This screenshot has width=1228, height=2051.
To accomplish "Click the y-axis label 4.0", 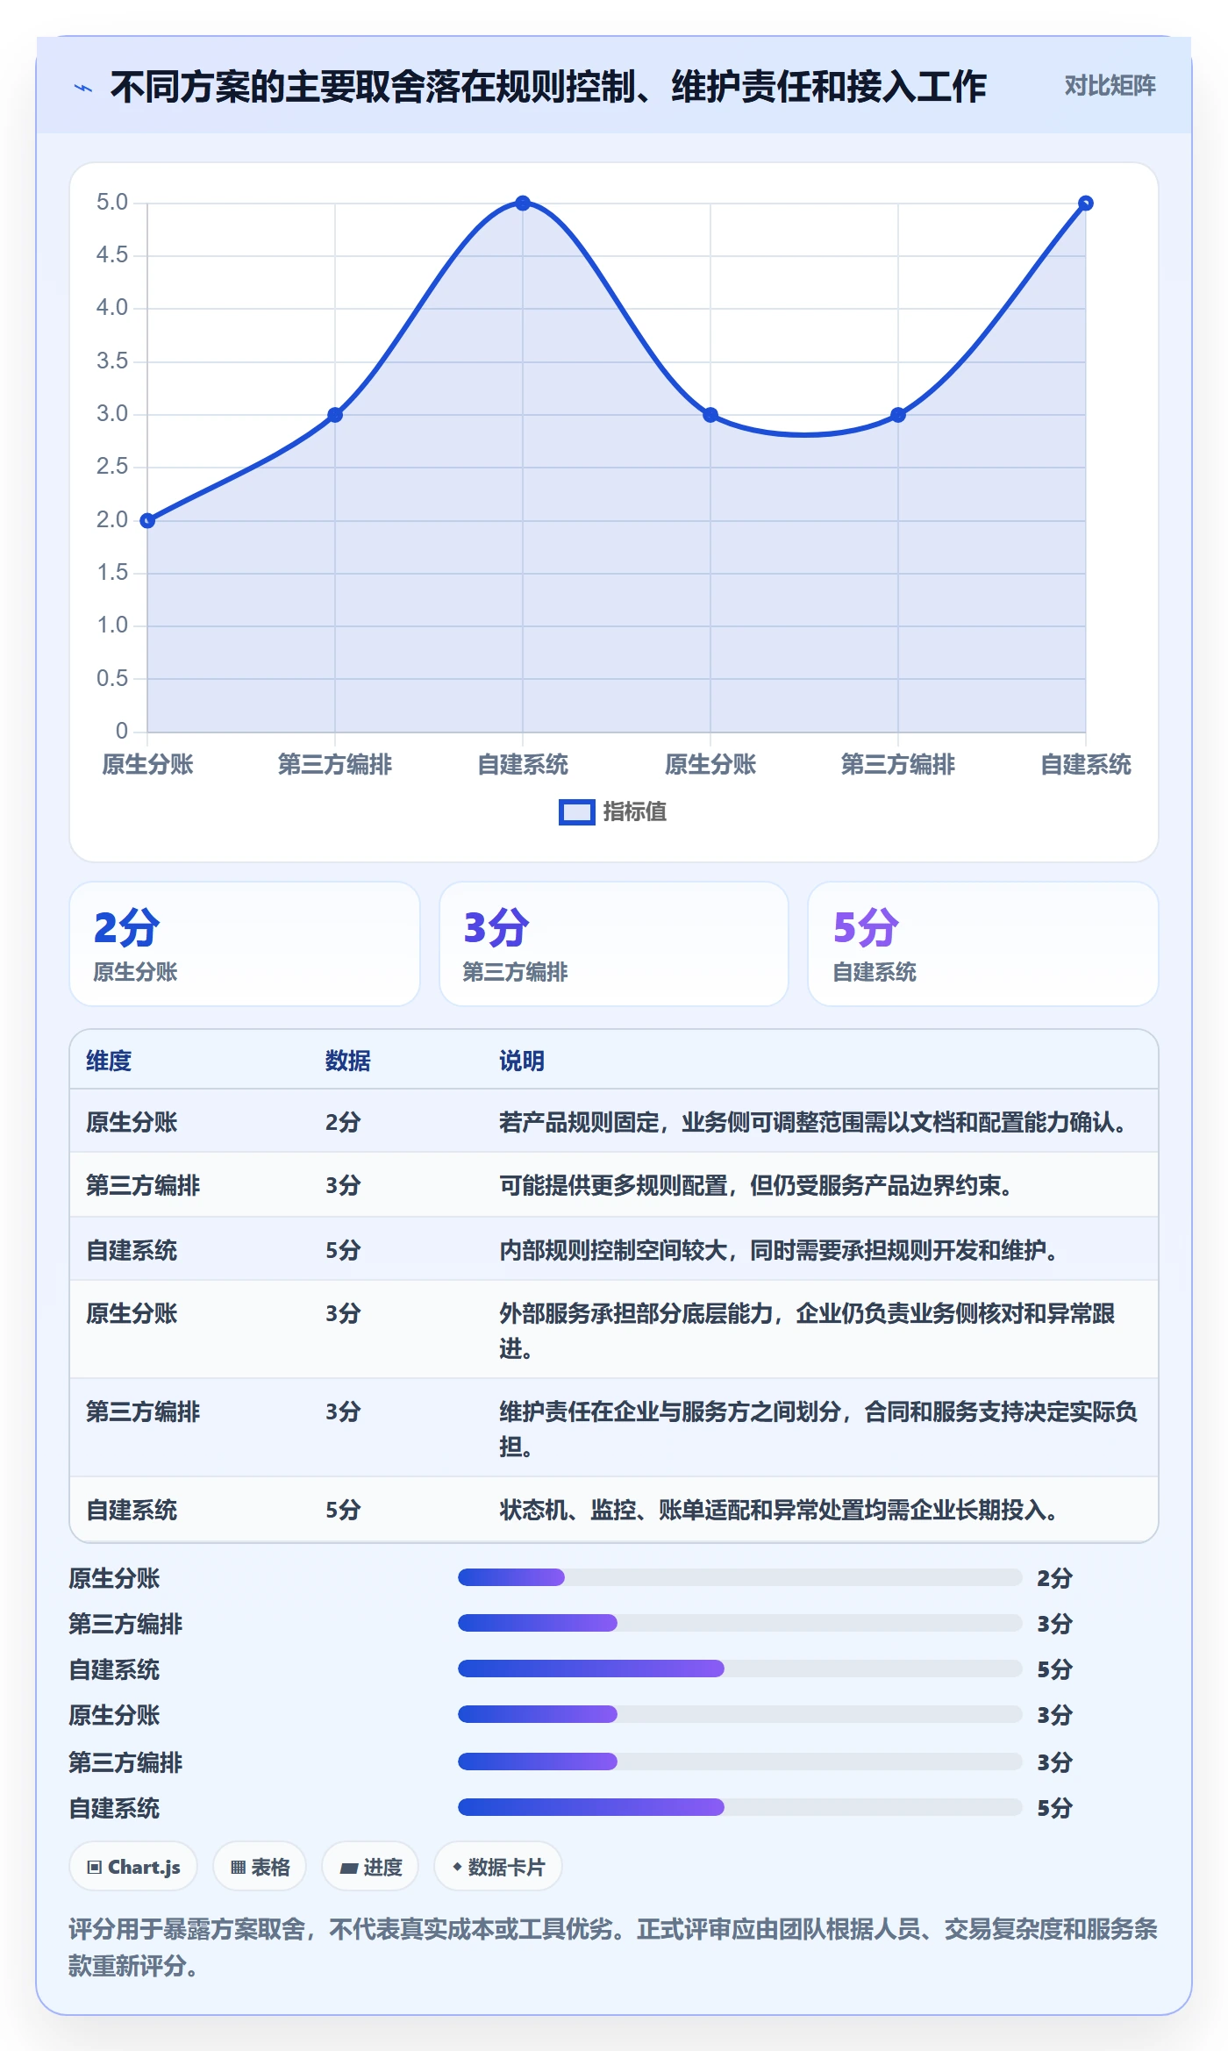I will [x=112, y=308].
